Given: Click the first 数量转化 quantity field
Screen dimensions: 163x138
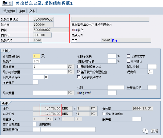Looking at the screenshot, I should [x=39, y=119].
